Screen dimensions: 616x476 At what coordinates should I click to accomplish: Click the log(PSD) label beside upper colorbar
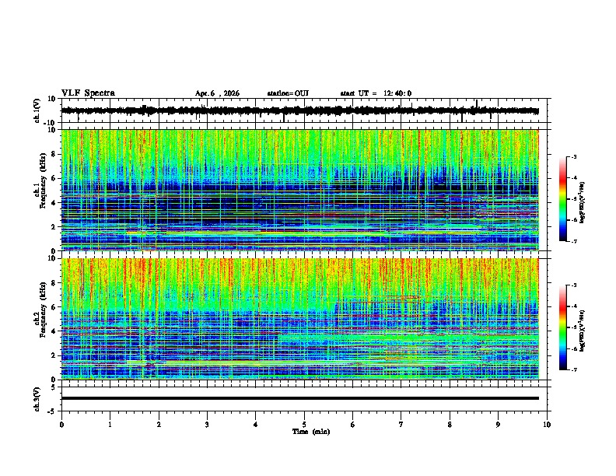583,203
